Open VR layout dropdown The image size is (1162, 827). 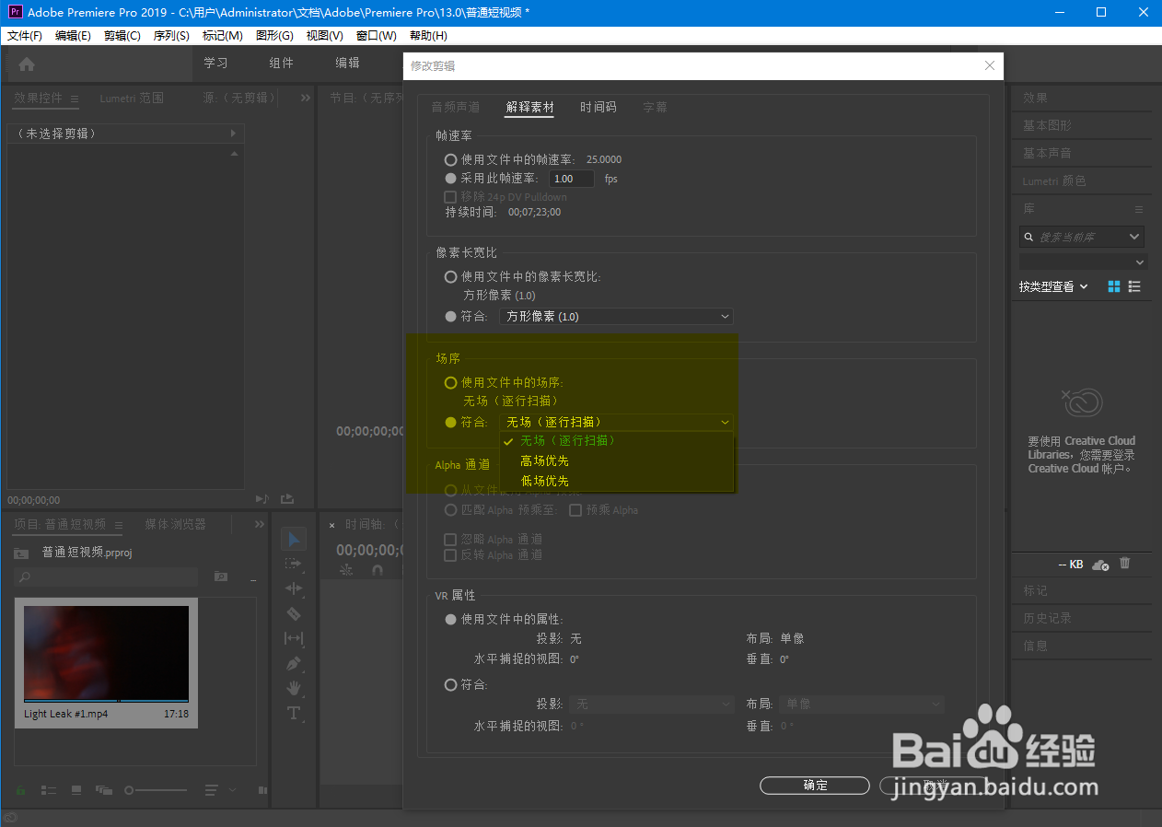click(x=862, y=704)
